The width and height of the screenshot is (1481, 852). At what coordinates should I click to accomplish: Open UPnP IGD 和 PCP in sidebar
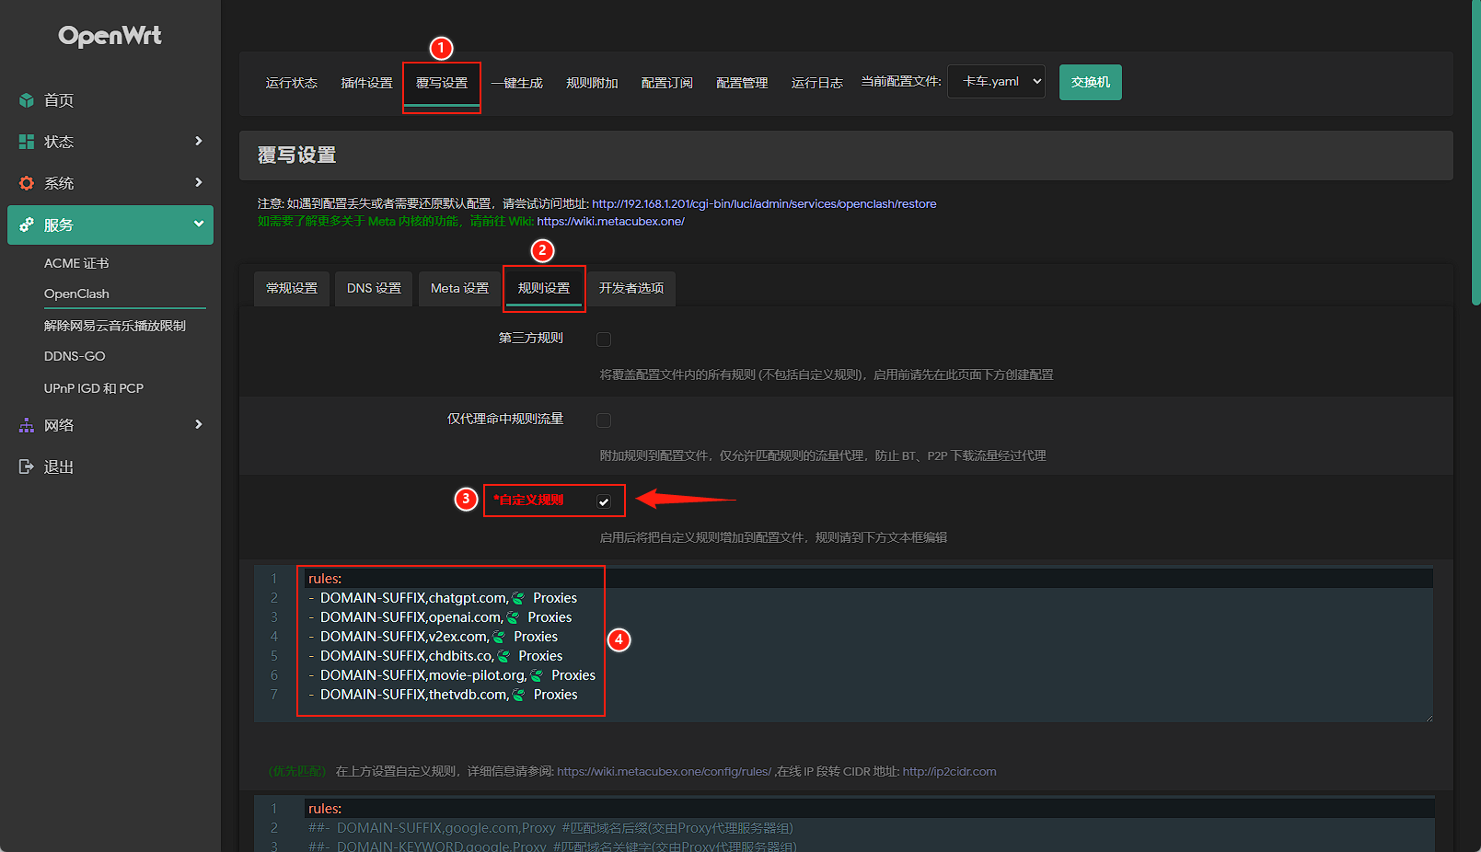point(94,388)
